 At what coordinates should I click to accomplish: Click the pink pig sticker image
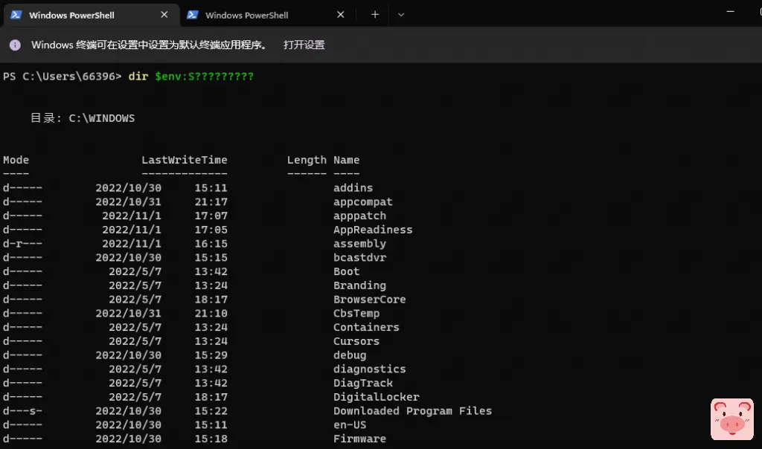(732, 419)
